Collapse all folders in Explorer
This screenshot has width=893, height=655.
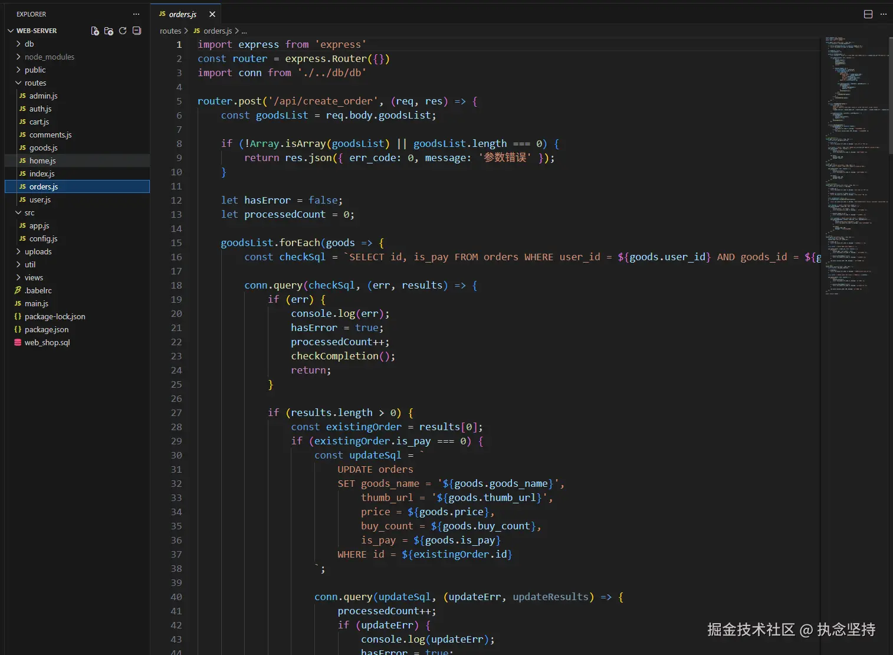(x=137, y=31)
